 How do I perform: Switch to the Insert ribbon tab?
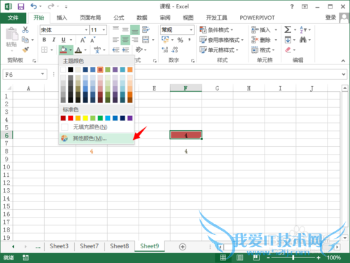pos(62,17)
